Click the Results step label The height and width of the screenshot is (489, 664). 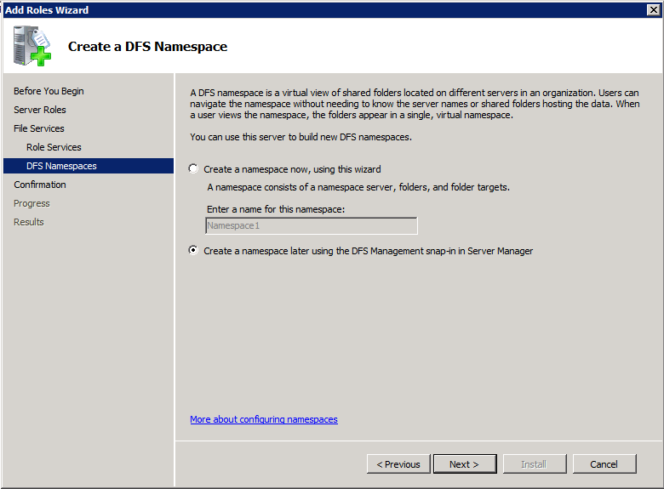[29, 222]
